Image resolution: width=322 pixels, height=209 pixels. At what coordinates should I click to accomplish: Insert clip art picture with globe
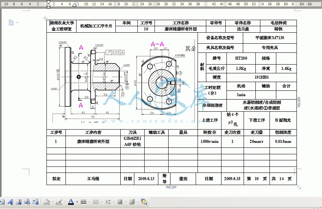point(27,202)
